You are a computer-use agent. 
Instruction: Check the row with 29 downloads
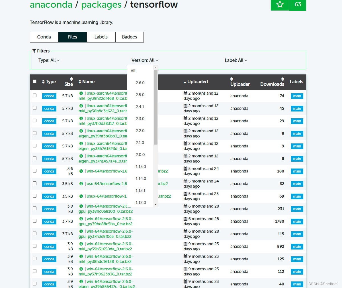(x=35, y=120)
